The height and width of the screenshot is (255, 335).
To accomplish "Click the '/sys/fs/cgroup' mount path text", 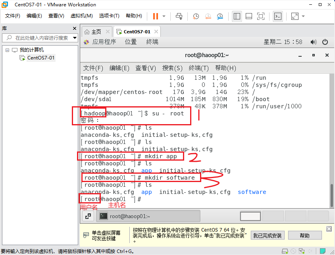I will tap(277, 85).
